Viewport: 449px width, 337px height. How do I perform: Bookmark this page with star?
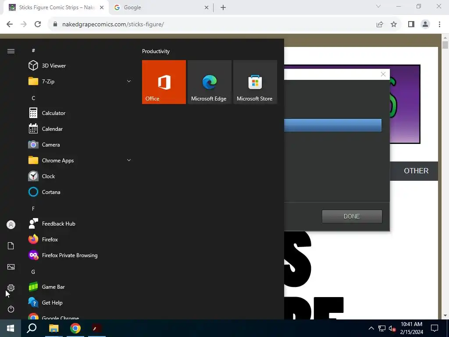coord(394,25)
